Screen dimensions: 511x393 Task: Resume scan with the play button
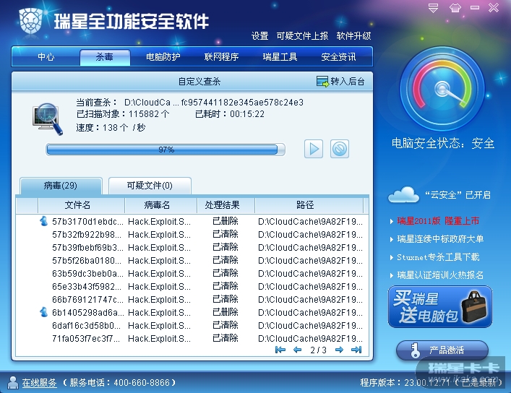point(314,149)
